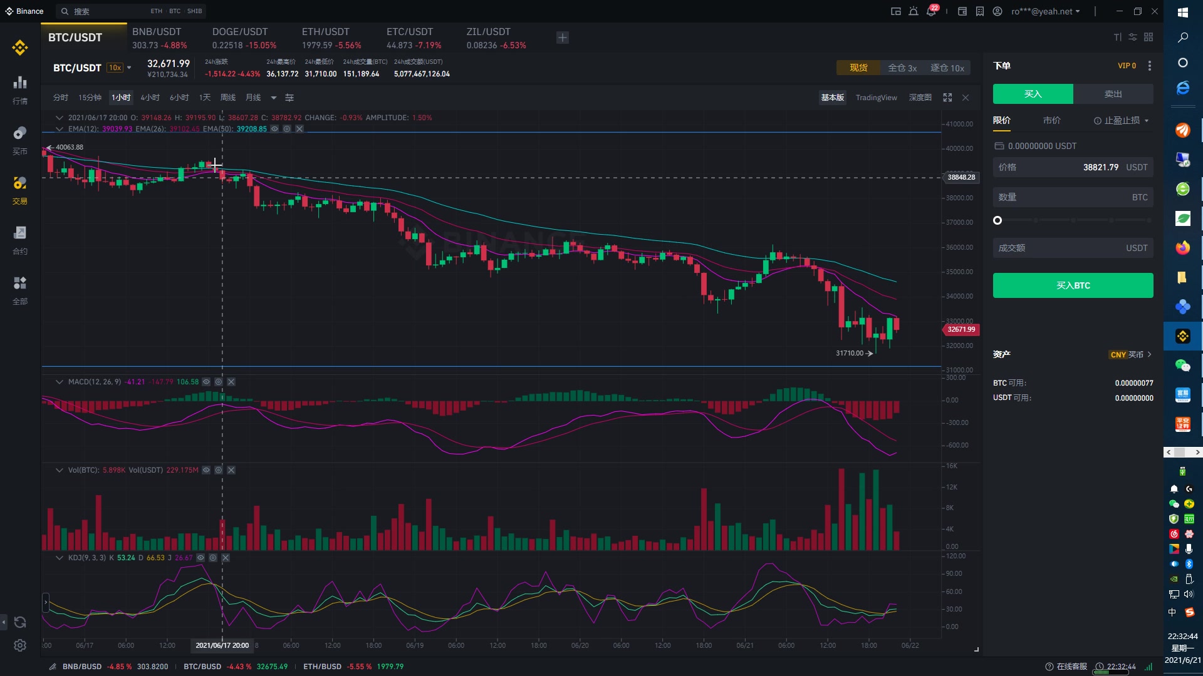1203x676 pixels.
Task: Close the chart panel
Action: [966, 98]
